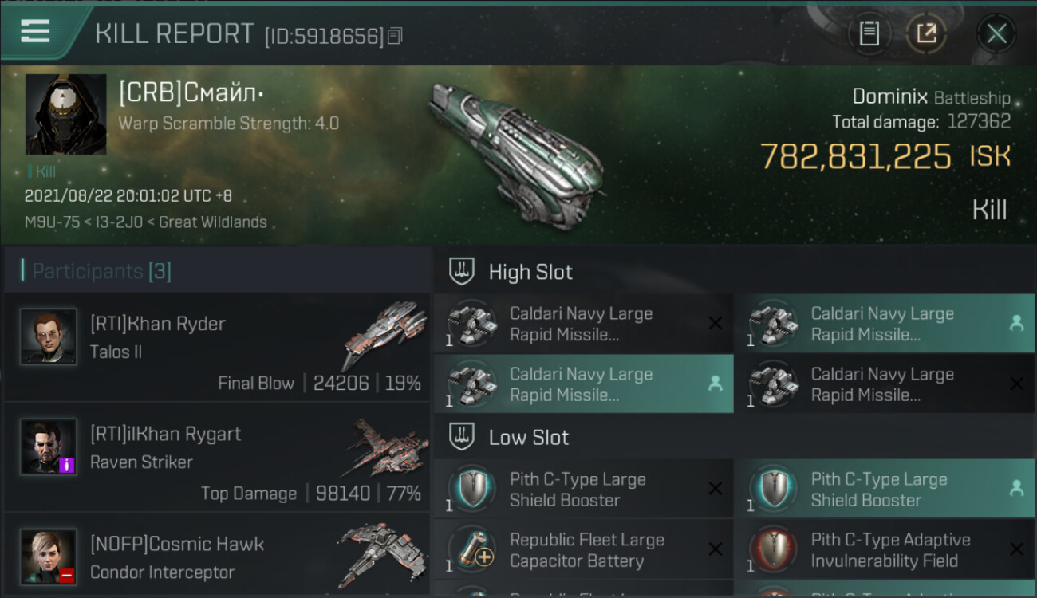Close the kill report window
Image resolution: width=1037 pixels, height=598 pixels.
(x=996, y=33)
